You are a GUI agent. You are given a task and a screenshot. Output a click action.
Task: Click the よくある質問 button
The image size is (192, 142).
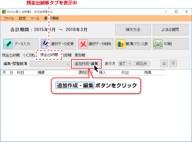[x=170, y=30]
